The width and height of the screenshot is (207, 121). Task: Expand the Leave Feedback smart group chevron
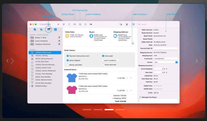click(30, 41)
